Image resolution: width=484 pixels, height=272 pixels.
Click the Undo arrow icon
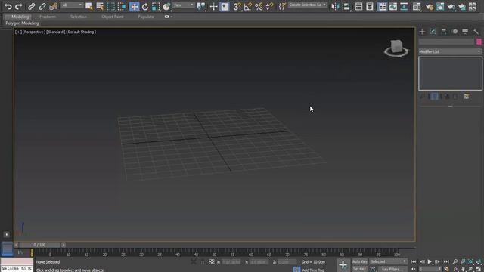pos(8,6)
